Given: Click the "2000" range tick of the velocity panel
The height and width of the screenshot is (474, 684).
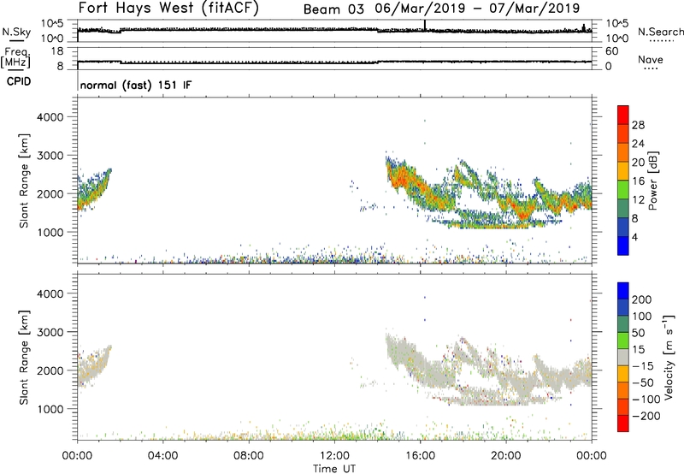Looking at the screenshot, I should tap(50, 370).
